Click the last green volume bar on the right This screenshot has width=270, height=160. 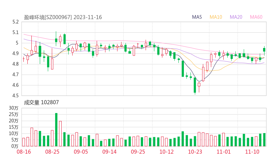264,140
